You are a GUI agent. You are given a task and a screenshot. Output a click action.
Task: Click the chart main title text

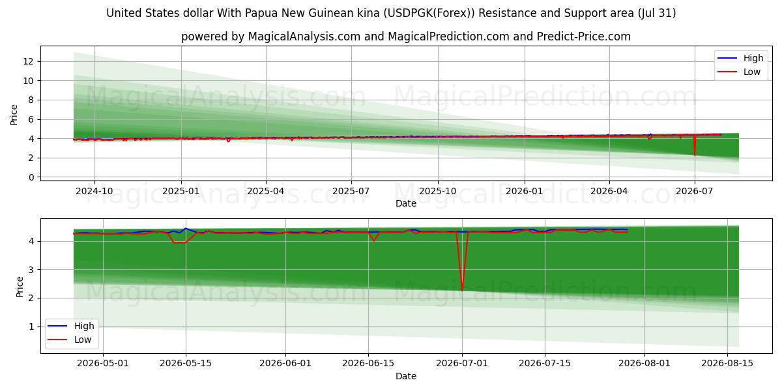point(391,13)
